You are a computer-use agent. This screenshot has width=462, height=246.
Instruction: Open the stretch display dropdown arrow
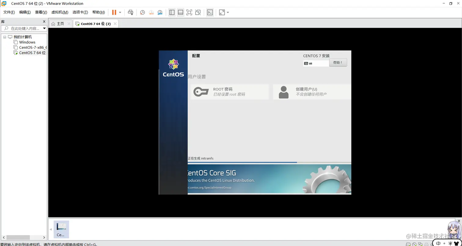(x=228, y=13)
